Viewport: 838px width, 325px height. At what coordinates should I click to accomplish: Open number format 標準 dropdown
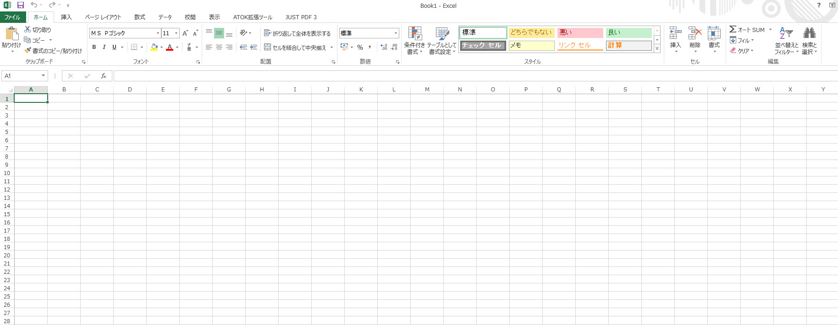[396, 33]
